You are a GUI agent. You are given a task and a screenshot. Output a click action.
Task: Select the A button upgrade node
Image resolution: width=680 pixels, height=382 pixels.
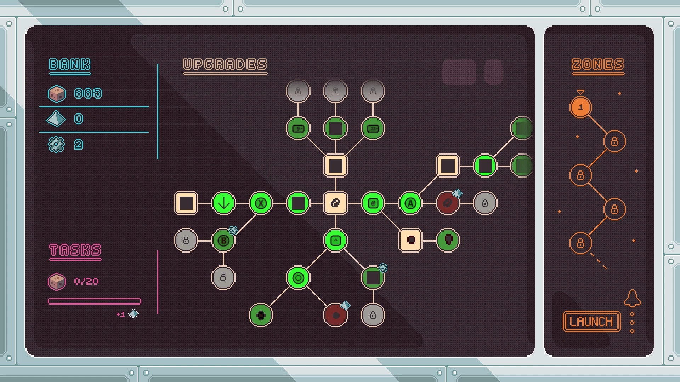pos(410,203)
